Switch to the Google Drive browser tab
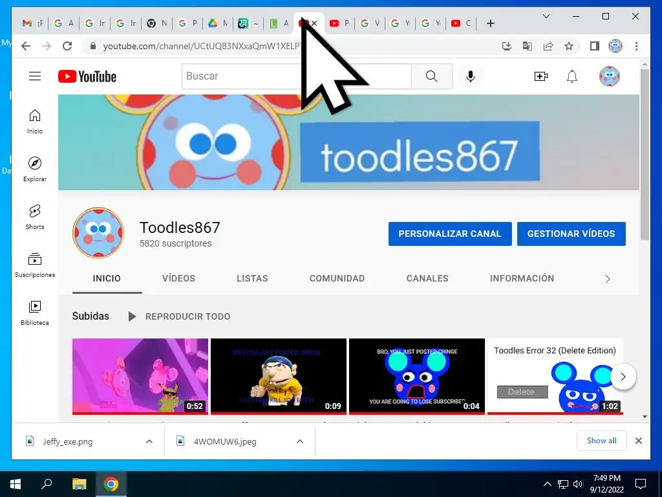 click(x=219, y=23)
